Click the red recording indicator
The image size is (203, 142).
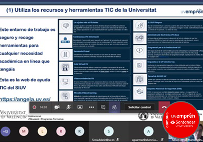(x=34, y=107)
